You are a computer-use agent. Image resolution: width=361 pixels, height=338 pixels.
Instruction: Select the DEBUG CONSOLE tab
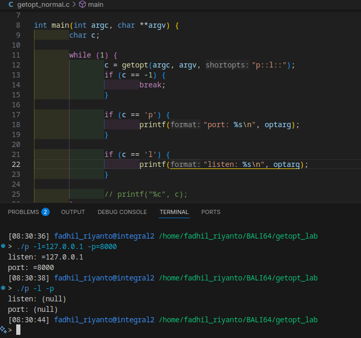pyautogui.click(x=122, y=212)
